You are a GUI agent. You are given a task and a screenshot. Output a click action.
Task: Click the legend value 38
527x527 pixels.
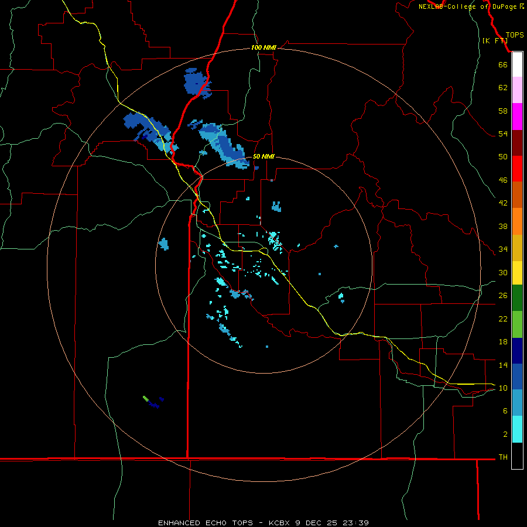(x=503, y=227)
